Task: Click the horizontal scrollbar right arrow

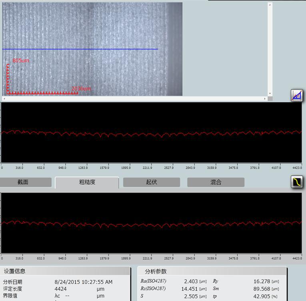Action: 264,98
